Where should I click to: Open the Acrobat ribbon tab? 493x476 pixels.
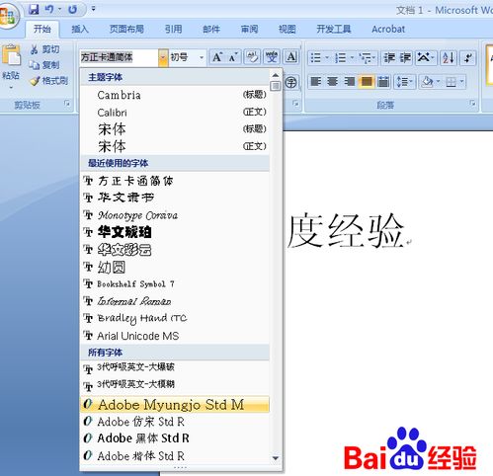point(388,29)
